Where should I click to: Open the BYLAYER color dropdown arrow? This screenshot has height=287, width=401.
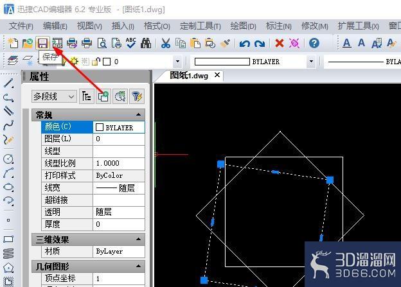click(x=311, y=62)
